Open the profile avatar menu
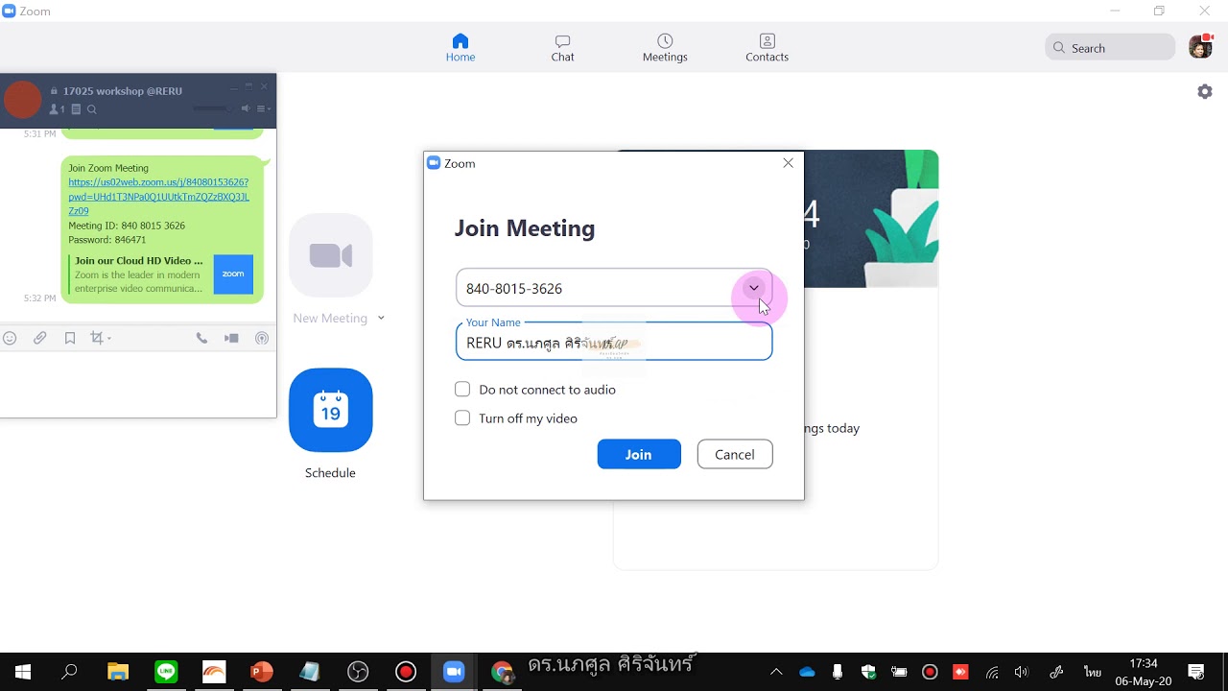The width and height of the screenshot is (1228, 691). coord(1200,46)
